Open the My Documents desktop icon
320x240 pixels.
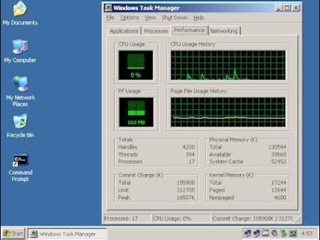coord(20,13)
